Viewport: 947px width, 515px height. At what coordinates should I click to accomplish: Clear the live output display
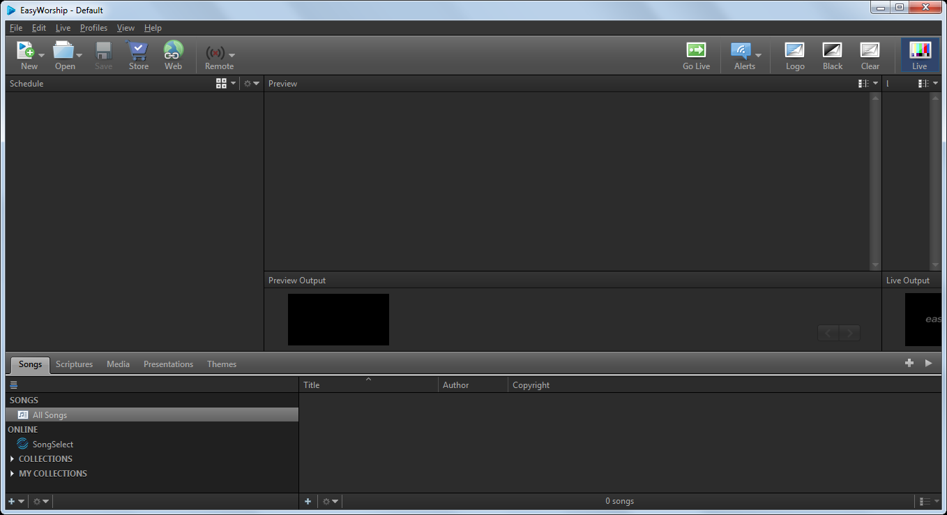pos(870,54)
